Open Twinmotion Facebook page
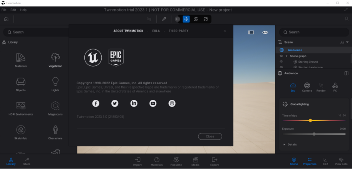352x169 pixels. (x=96, y=103)
